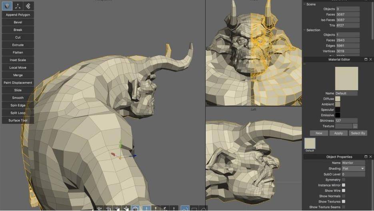The image size is (374, 211).
Task: Toggle the Instance Mirror checkbox
Action: [344, 185]
